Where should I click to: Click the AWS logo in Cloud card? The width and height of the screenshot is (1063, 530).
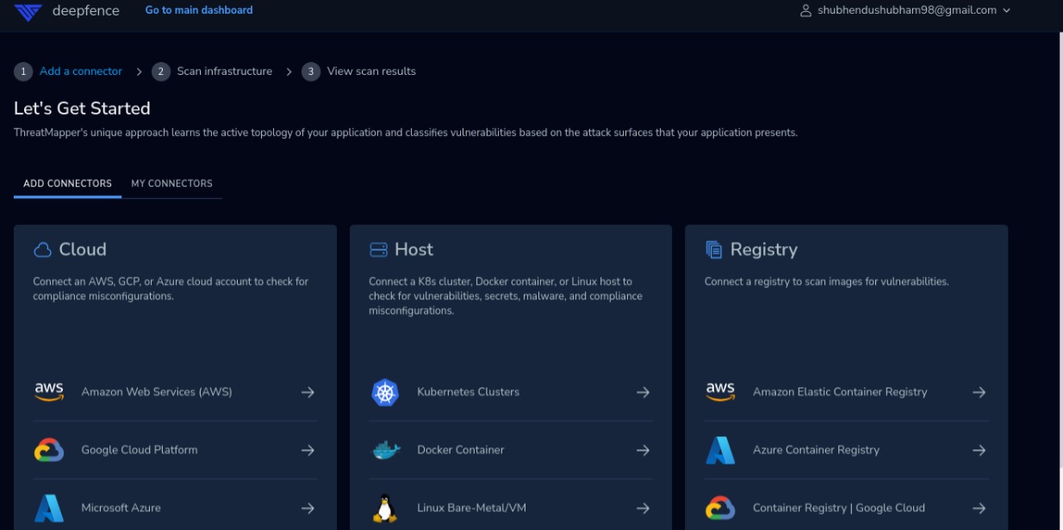49,392
